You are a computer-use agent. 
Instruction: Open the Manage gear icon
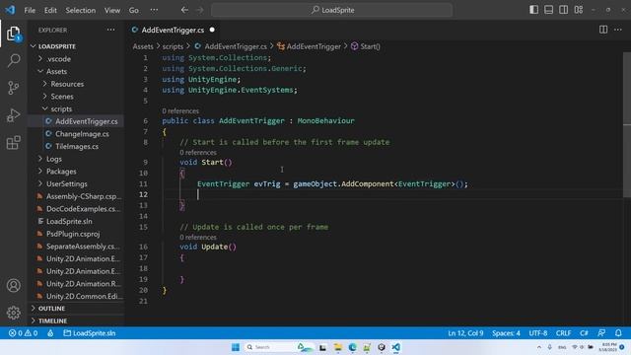[x=13, y=313]
